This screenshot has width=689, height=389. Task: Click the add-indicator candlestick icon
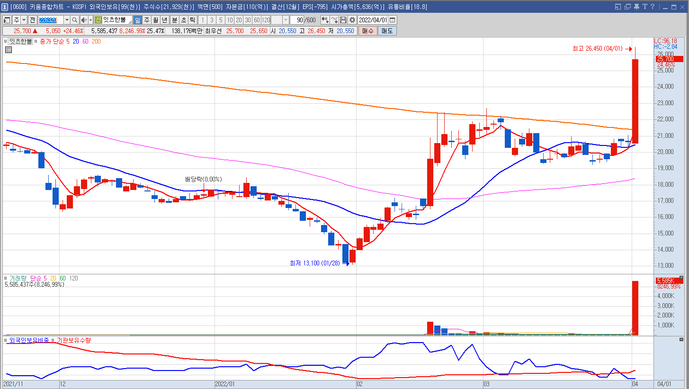tap(325, 20)
